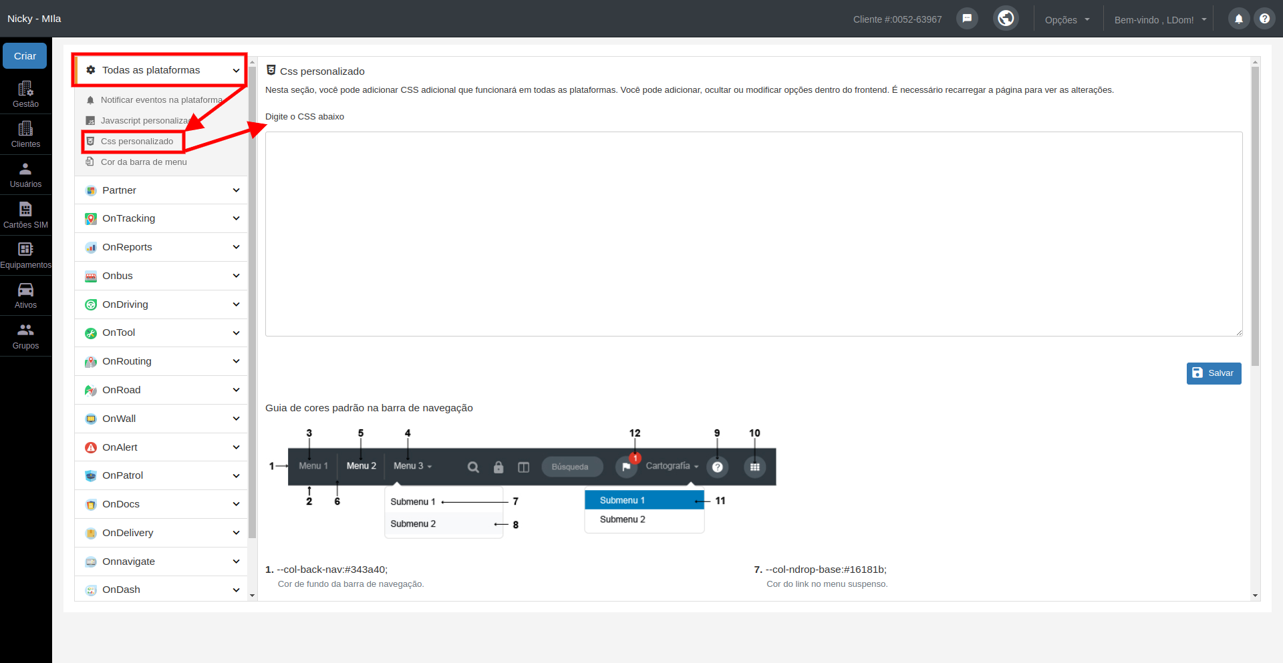Viewport: 1283px width, 663px height.
Task: Click the Nicky - Mlla brand title
Action: (x=34, y=19)
